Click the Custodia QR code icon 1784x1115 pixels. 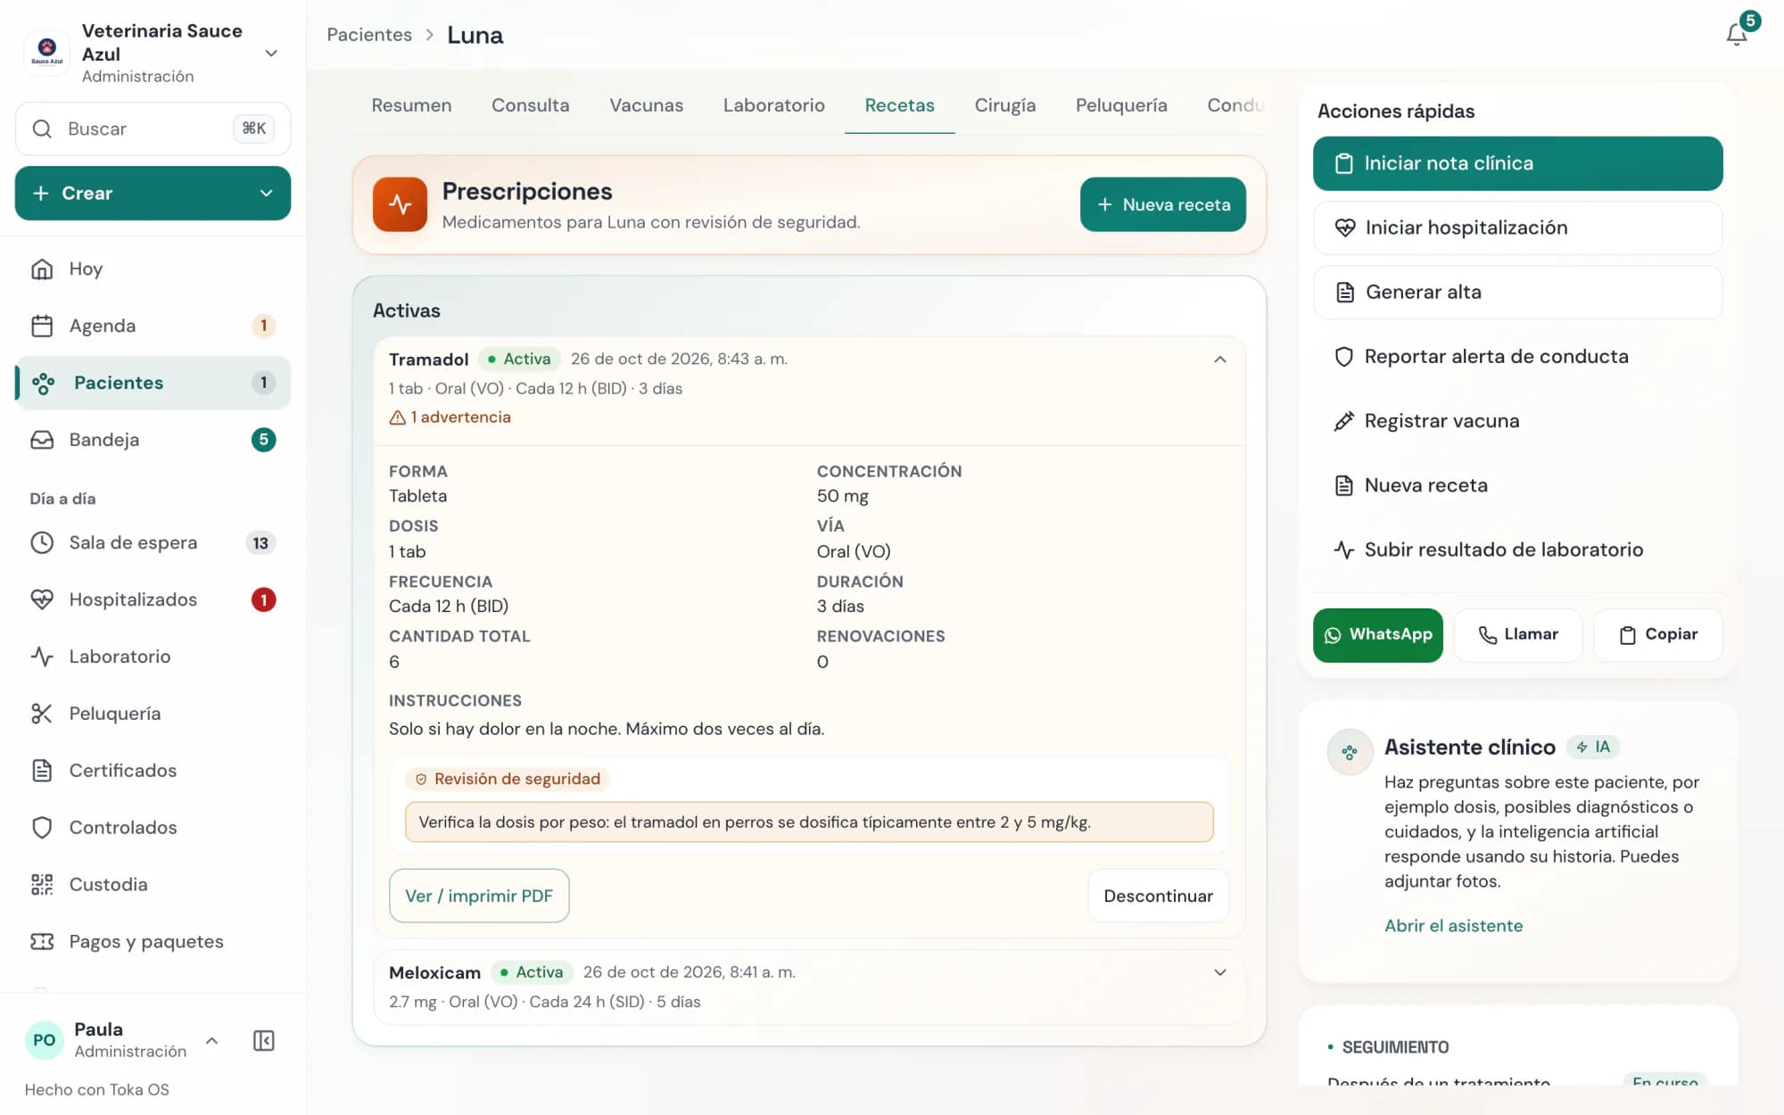[42, 885]
